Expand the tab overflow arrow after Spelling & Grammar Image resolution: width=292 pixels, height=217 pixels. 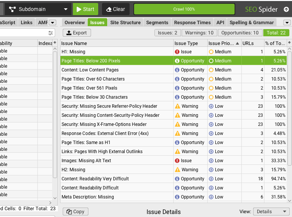tap(287, 23)
